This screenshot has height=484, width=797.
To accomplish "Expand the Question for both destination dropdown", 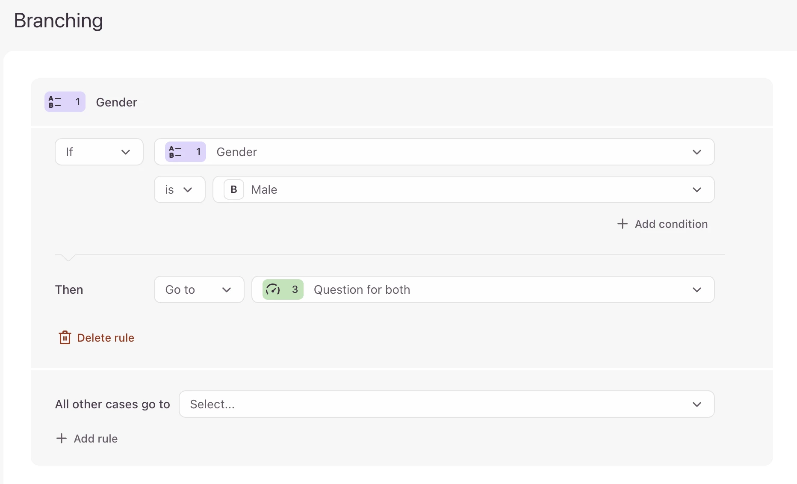I will (x=483, y=289).
